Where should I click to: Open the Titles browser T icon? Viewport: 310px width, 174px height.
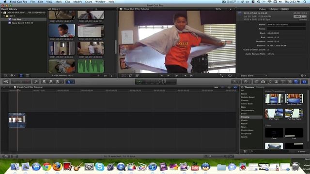point(283,82)
